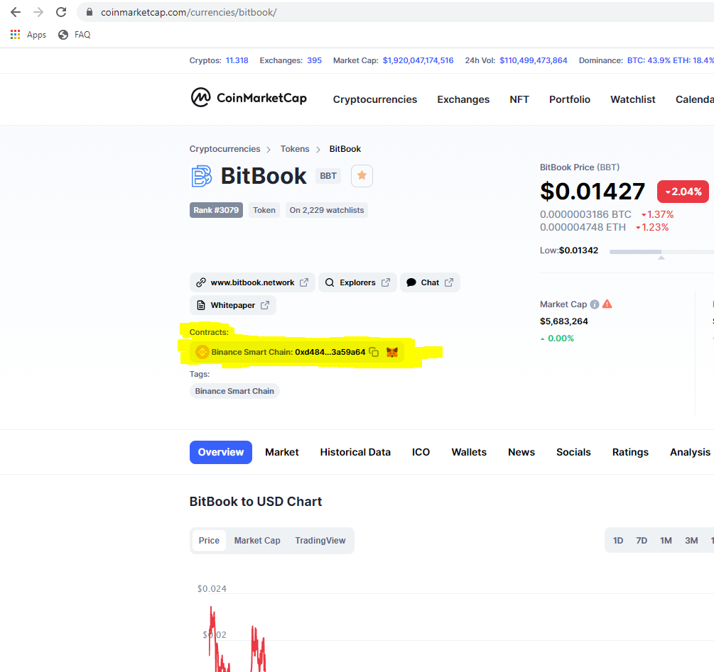Screen dimensions: 714x672
Task: Click the BBT ticker badge
Action: click(x=328, y=176)
